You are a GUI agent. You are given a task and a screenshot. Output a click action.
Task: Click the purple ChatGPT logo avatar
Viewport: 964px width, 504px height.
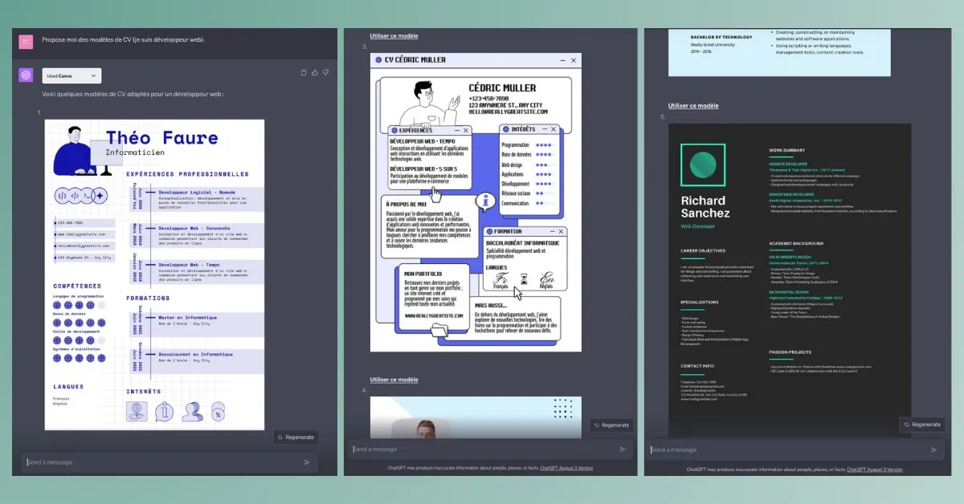coord(26,75)
